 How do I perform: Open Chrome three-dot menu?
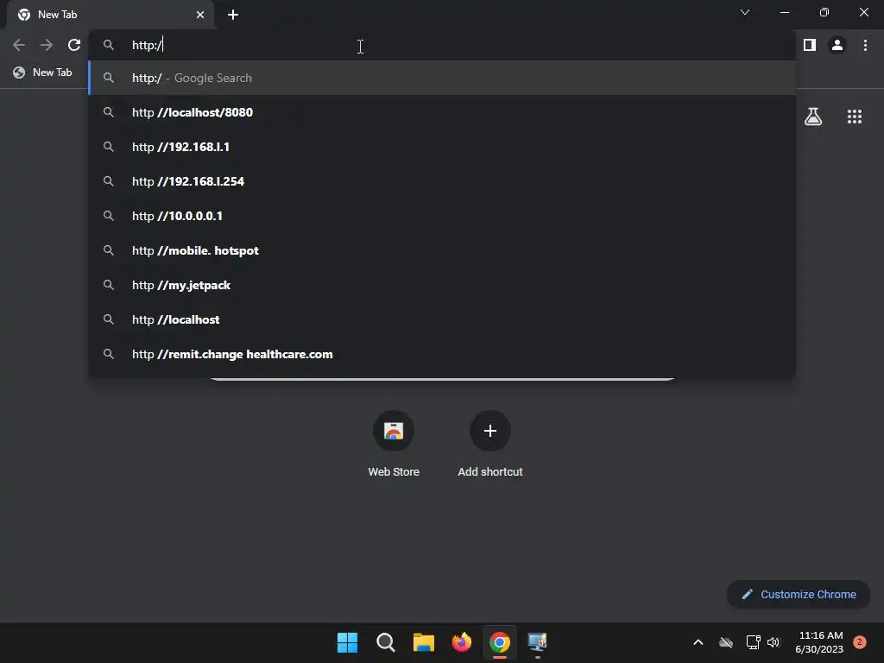click(865, 45)
